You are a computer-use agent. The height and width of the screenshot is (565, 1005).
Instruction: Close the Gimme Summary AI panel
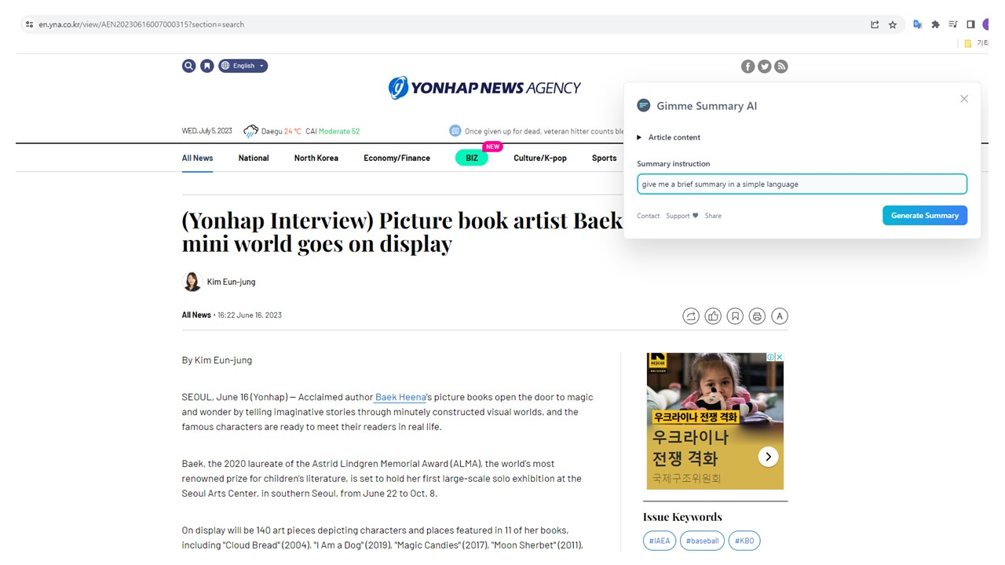tap(964, 99)
